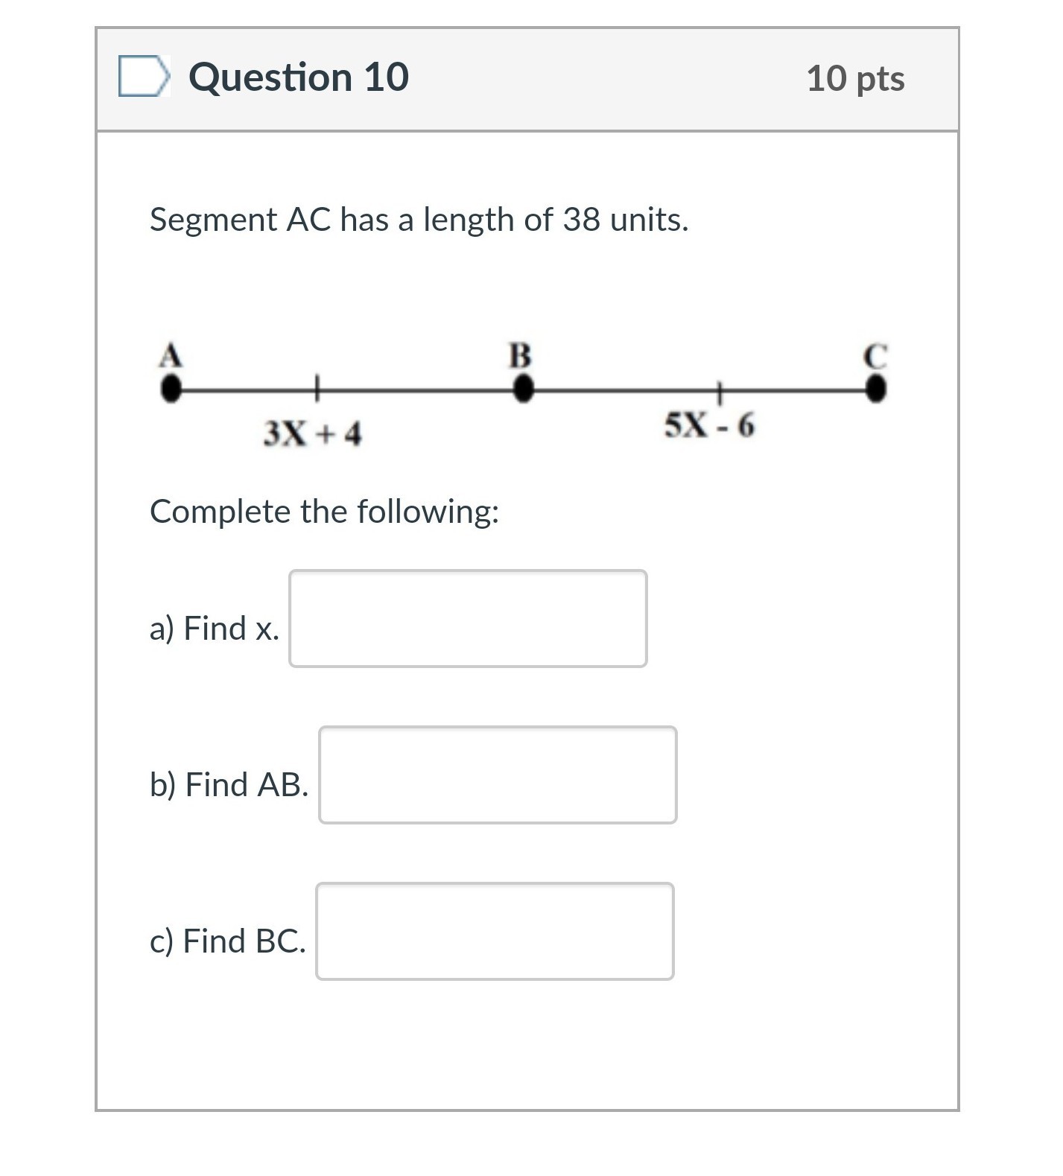This screenshot has width=1063, height=1176.
Task: Click the 10 pts label
Action: 855,79
